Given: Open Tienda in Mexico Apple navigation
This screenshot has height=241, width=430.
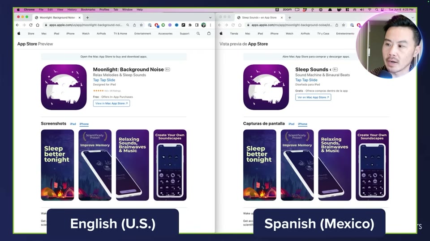Looking at the screenshot, I should 234,33.
